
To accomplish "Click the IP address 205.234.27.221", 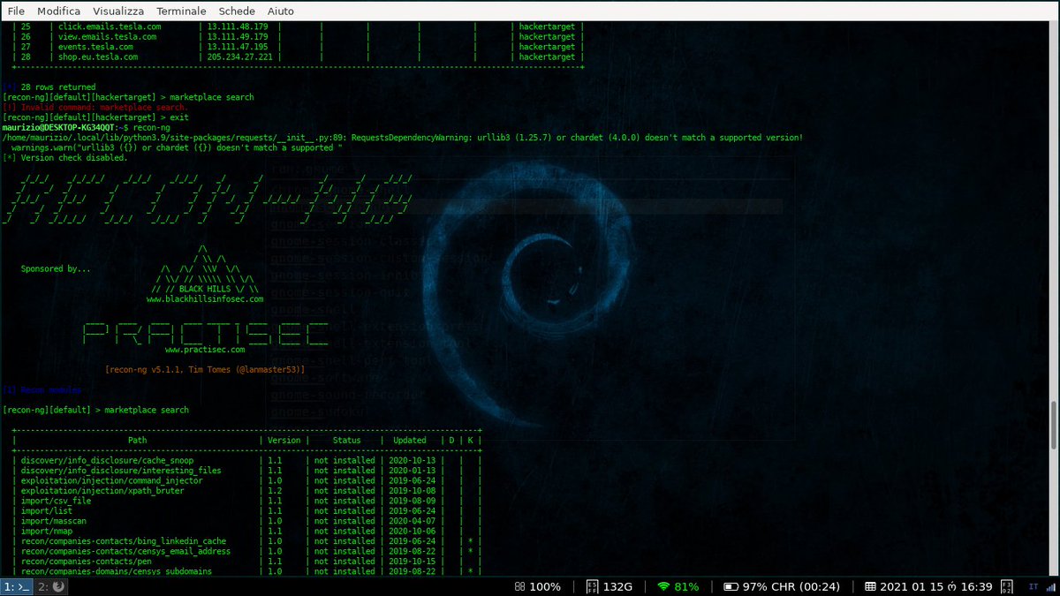I will click(240, 57).
